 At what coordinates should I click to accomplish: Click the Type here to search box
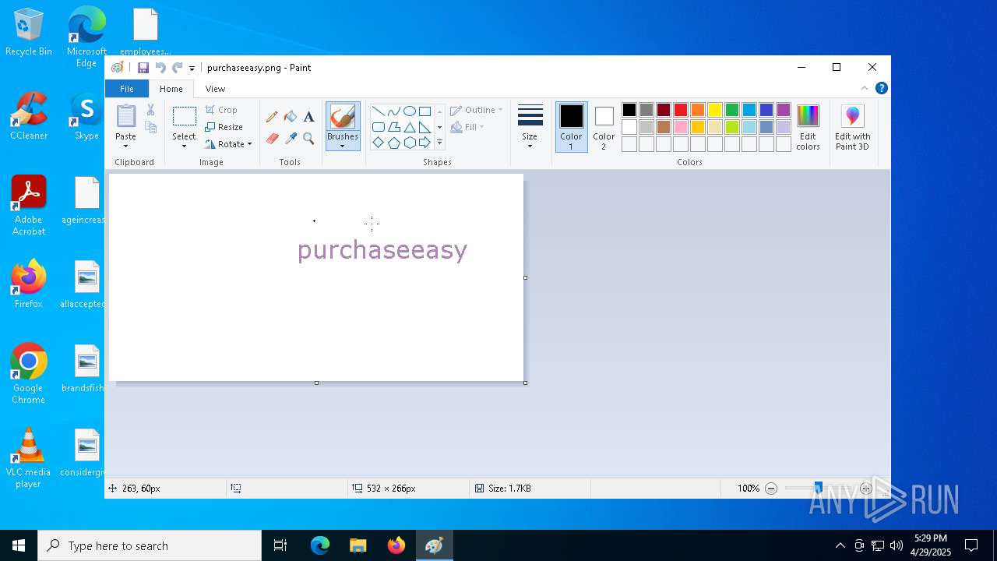click(x=150, y=545)
